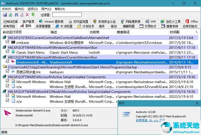Switch to the 用户登录 tab

pyautogui.click(x=28, y=21)
